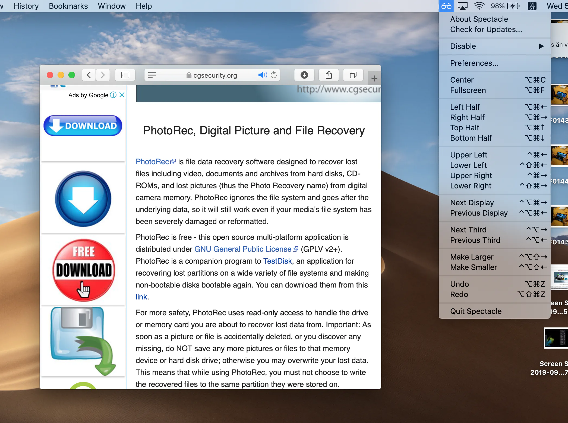Select Fullscreen in Spectacle menu
The image size is (568, 423).
point(495,90)
